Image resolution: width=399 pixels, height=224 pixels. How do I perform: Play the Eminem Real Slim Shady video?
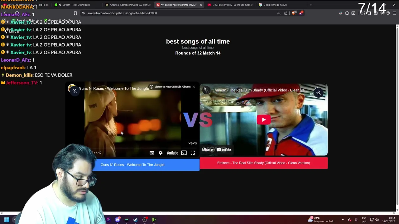tap(264, 120)
